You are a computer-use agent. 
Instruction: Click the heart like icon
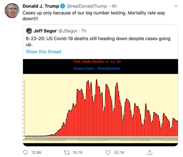(108, 152)
